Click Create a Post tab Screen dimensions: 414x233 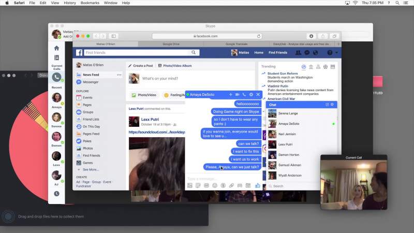click(140, 66)
